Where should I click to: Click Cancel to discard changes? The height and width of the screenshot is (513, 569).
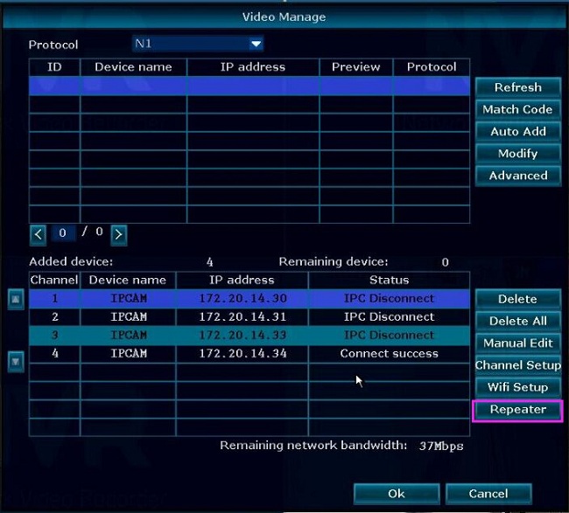click(488, 494)
